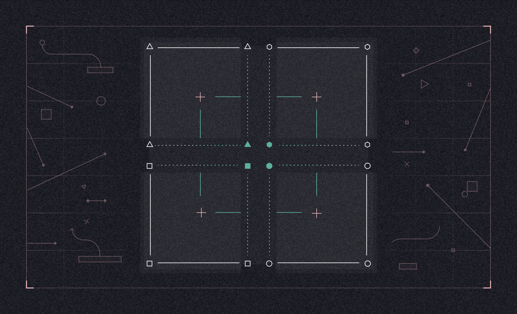Click the pink rounded rectangle near upper left
517x314 pixels.
click(100, 70)
